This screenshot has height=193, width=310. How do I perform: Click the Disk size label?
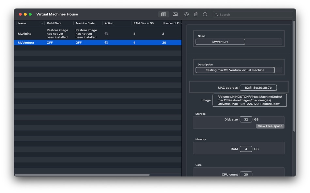coord(231,119)
